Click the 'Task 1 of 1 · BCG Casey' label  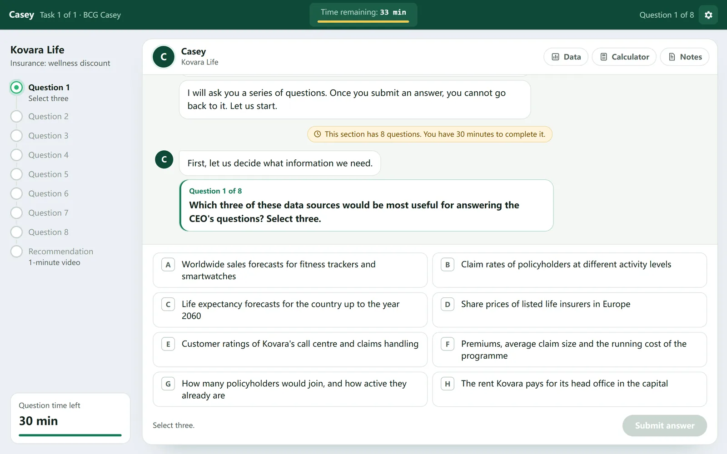tap(80, 15)
